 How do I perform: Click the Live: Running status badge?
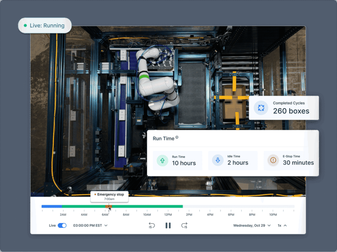coord(45,25)
